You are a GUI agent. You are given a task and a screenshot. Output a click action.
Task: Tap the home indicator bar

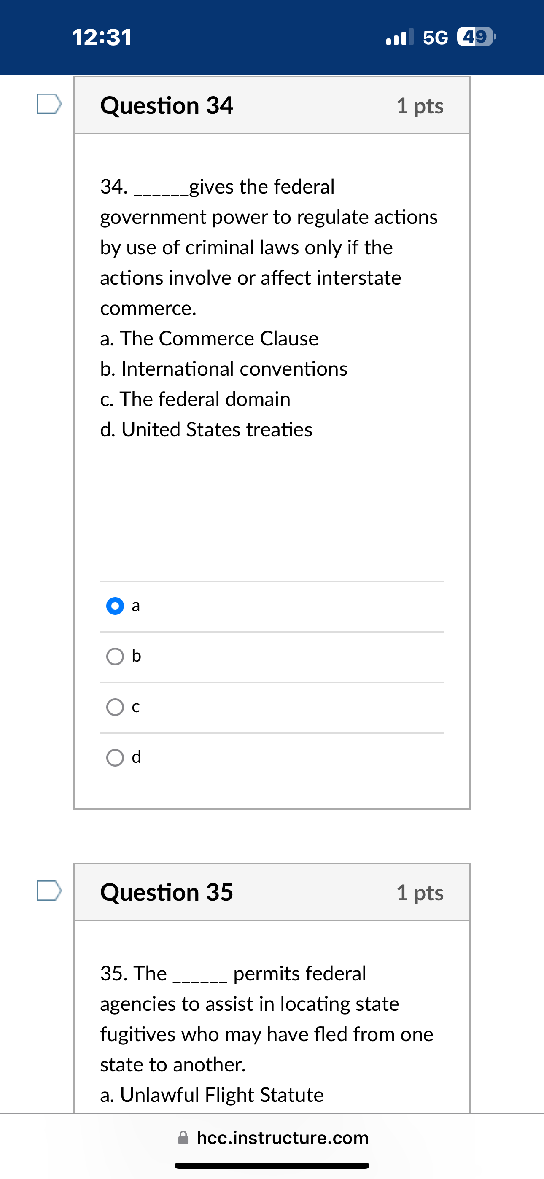(272, 1166)
